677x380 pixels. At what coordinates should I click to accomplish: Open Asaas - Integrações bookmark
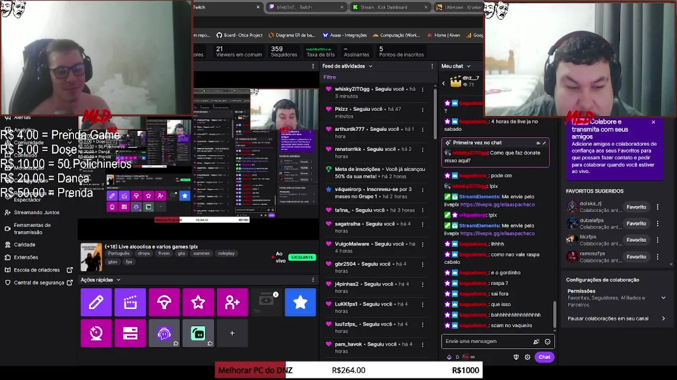pos(345,35)
